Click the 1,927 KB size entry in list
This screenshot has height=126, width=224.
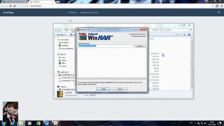(155, 89)
